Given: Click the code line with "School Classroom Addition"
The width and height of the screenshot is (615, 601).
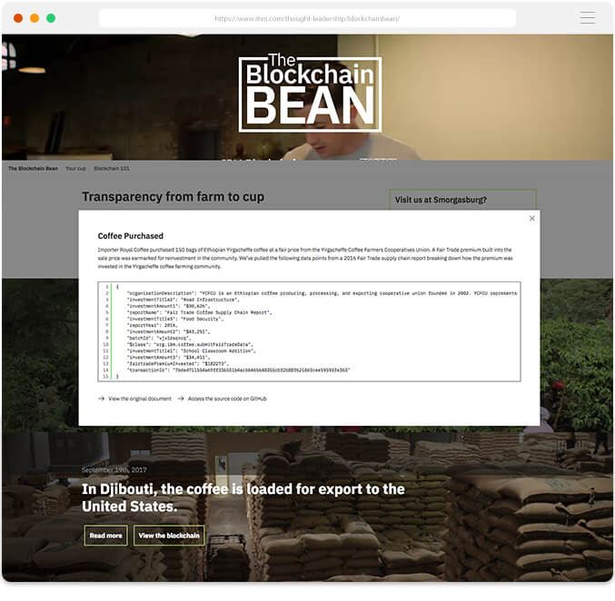Looking at the screenshot, I should 191,350.
